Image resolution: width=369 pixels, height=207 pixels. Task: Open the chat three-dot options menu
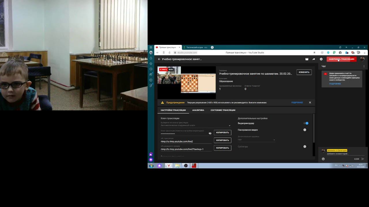pos(364,66)
